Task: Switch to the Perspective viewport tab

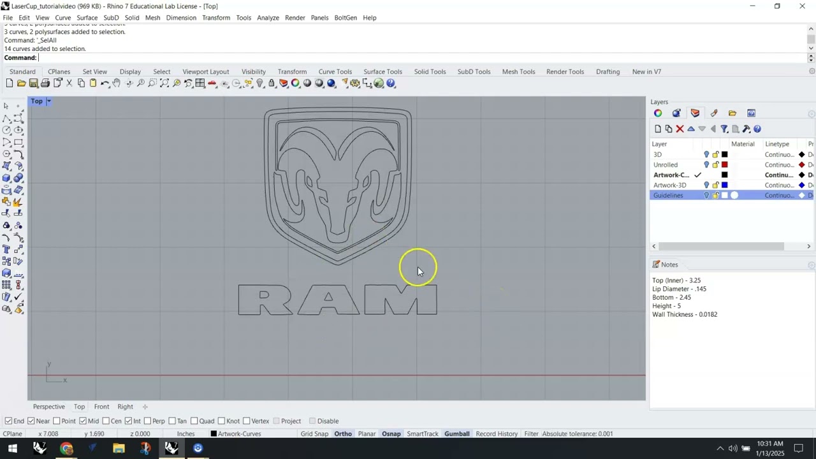Action: [x=49, y=407]
